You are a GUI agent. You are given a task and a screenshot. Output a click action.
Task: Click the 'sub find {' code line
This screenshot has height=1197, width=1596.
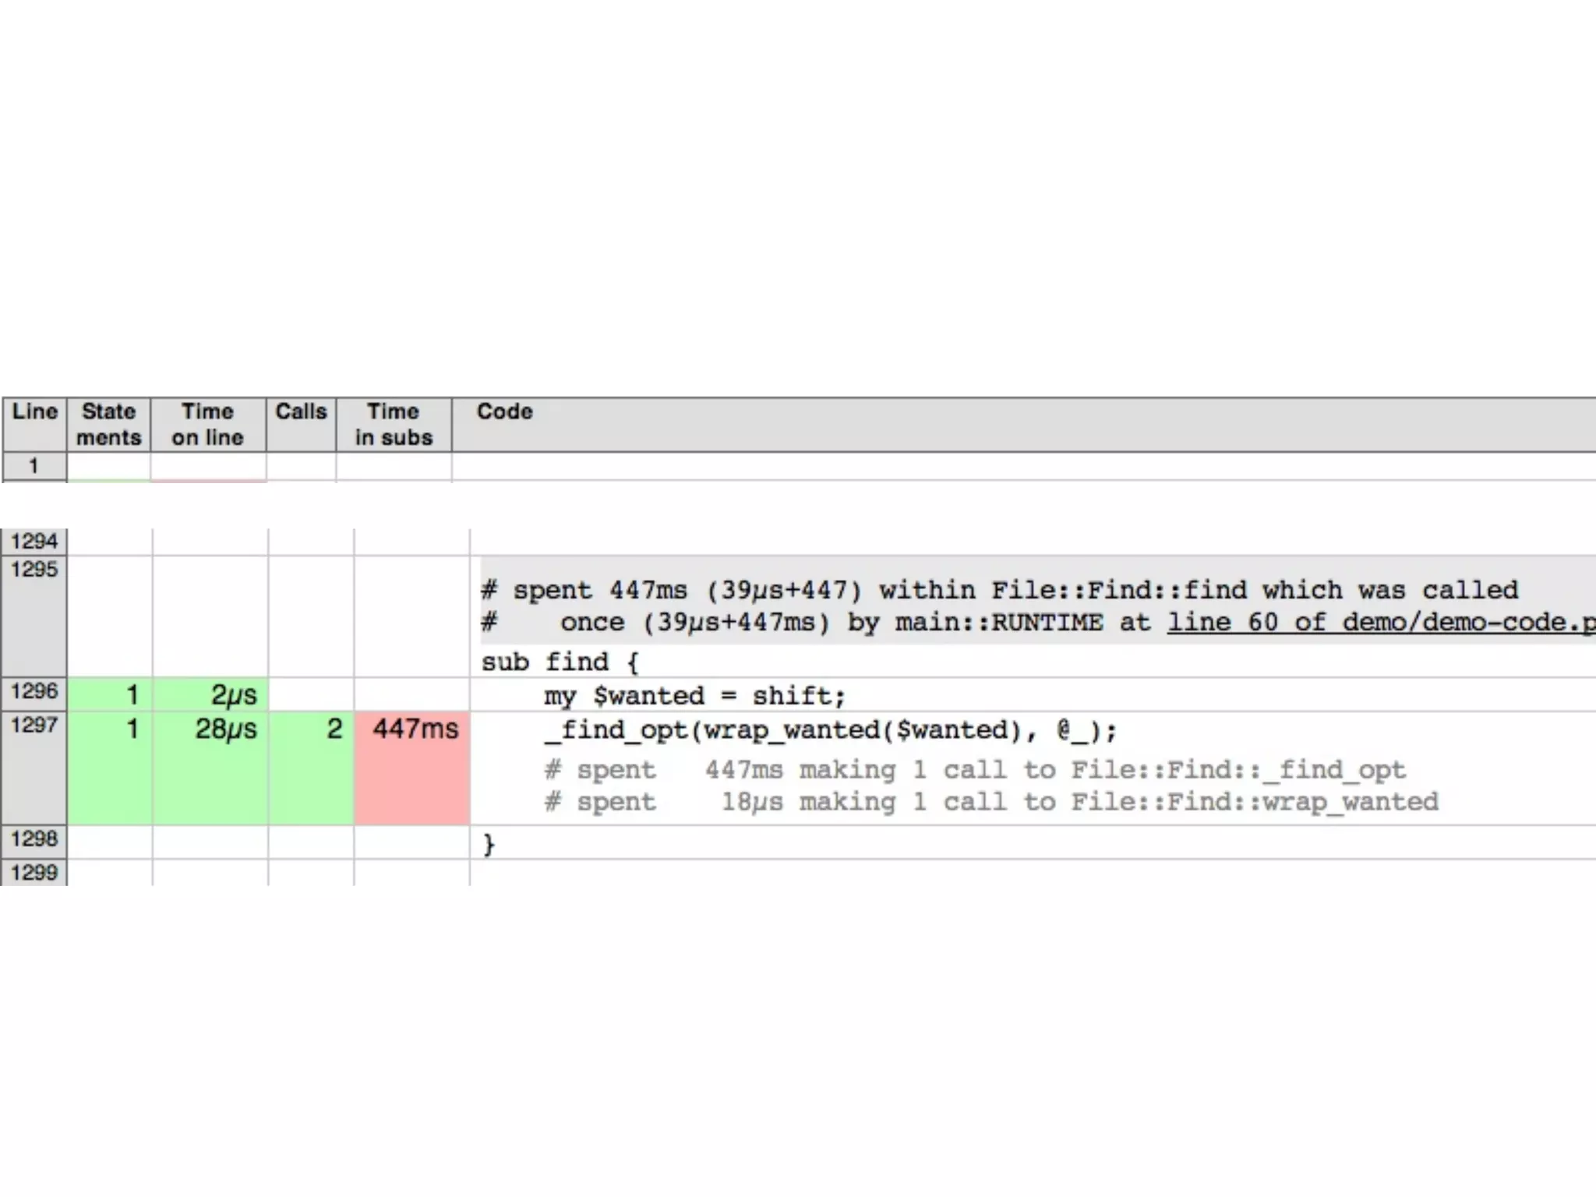coord(560,662)
